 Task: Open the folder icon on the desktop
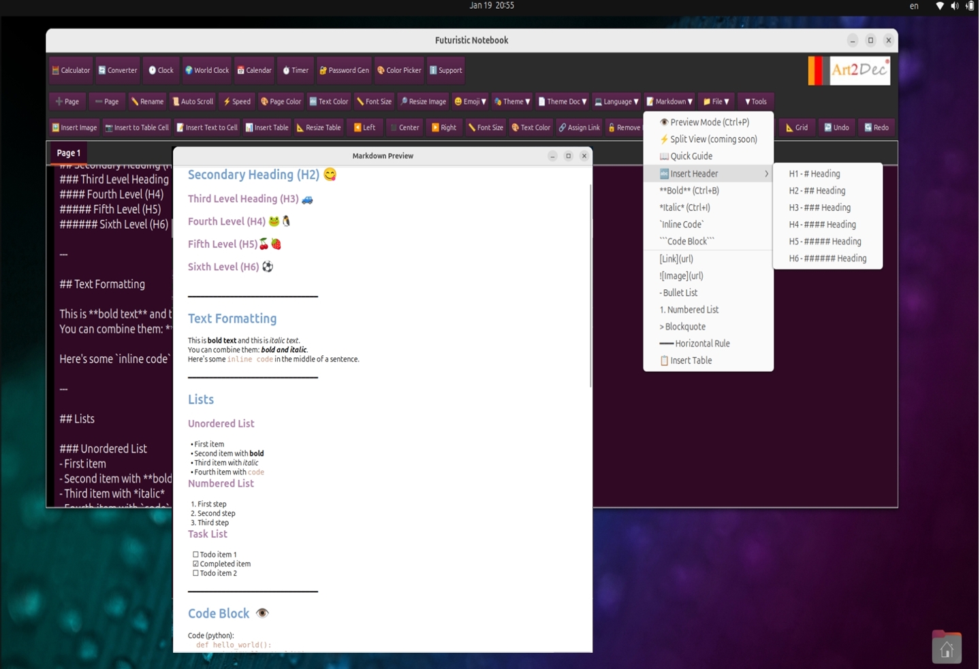(x=947, y=647)
